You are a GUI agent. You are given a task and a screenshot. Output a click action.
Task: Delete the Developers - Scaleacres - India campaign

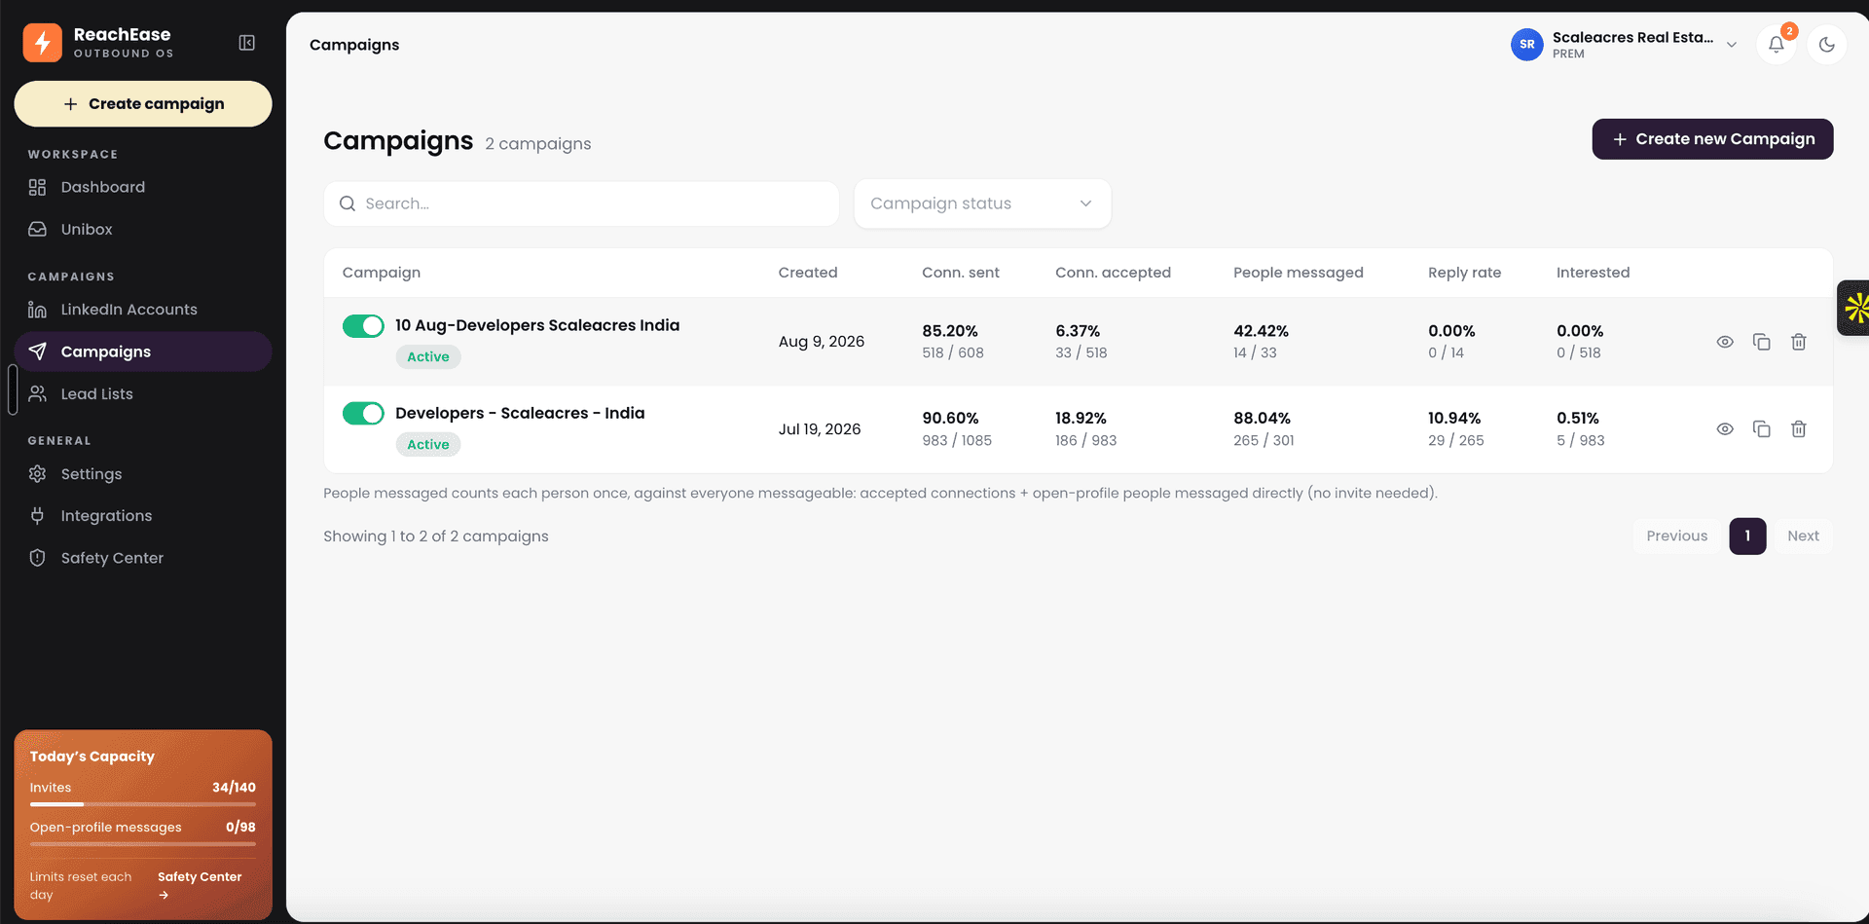tap(1799, 428)
